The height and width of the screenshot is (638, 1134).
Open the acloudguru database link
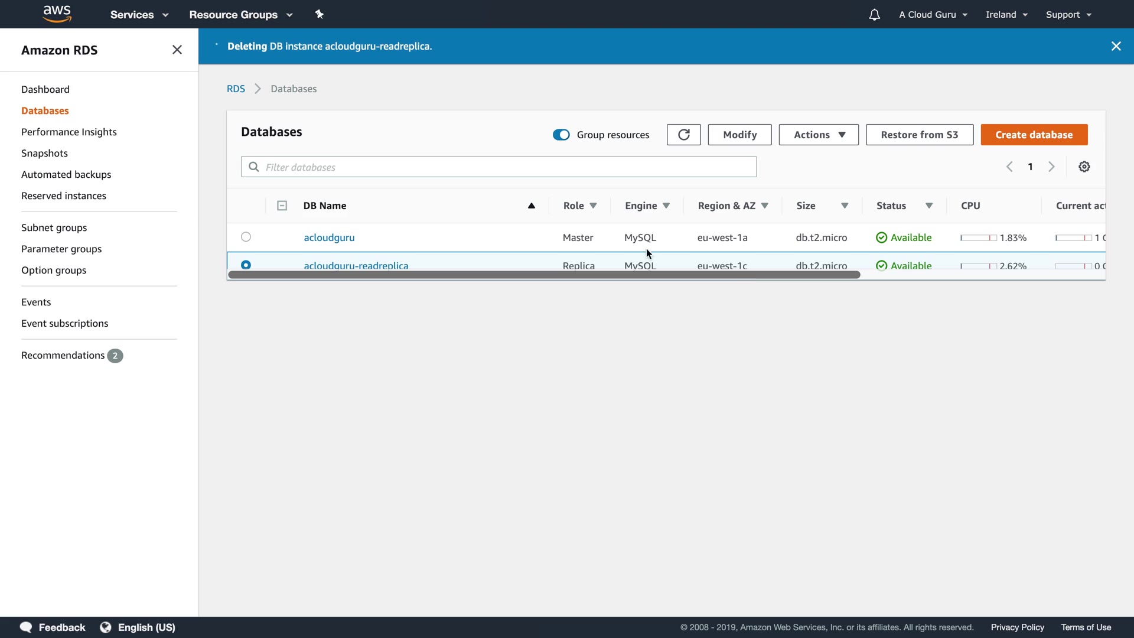(329, 237)
